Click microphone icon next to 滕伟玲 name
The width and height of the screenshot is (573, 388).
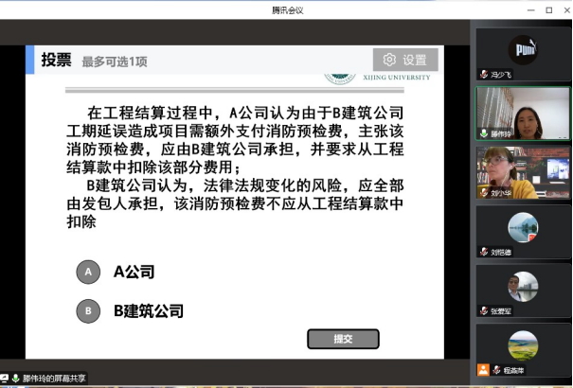point(484,133)
